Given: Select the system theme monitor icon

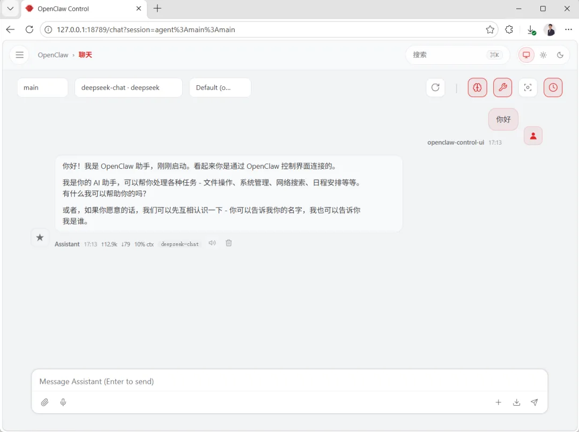Looking at the screenshot, I should 526,55.
